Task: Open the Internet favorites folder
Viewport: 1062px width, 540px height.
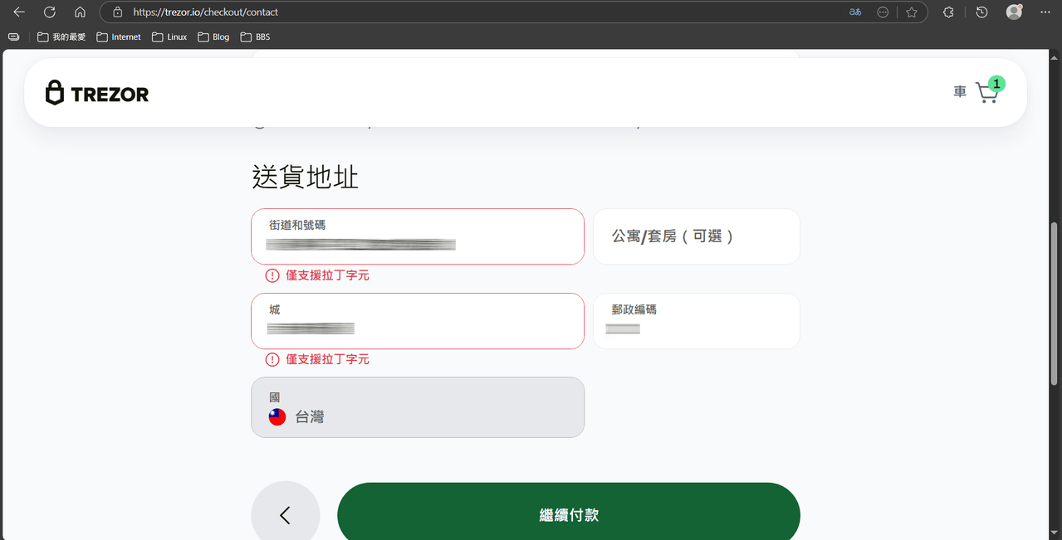Action: point(118,36)
